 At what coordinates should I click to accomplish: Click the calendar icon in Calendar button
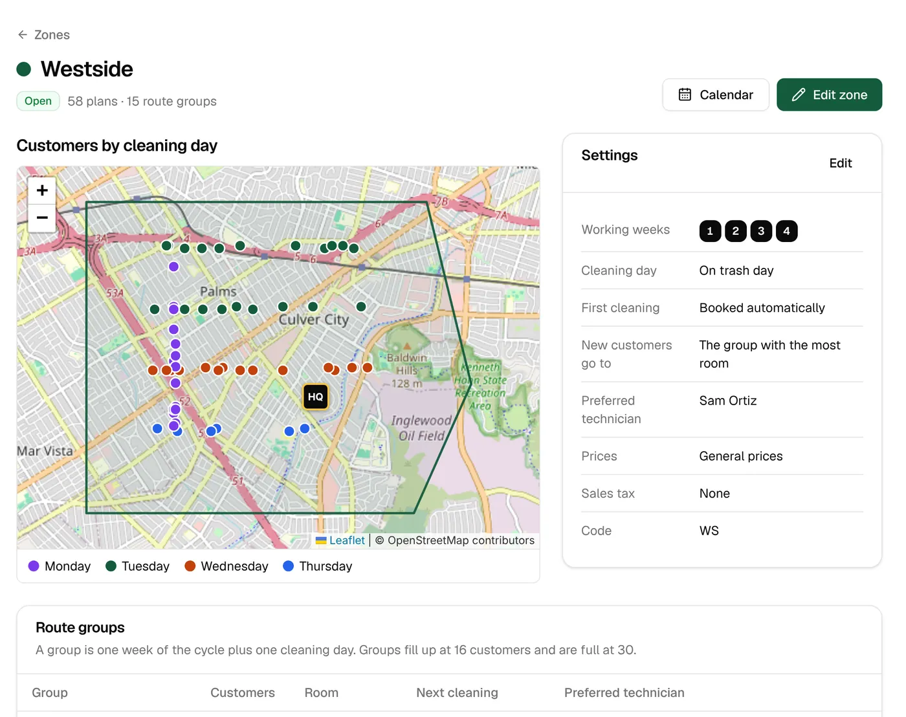click(x=685, y=95)
